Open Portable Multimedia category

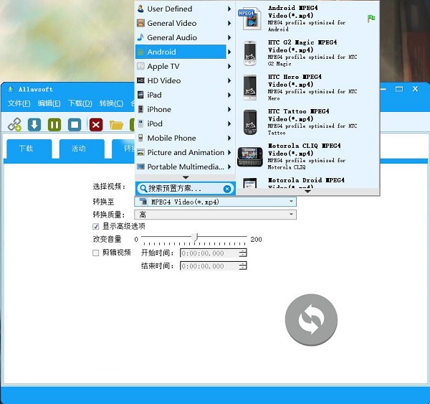coord(184,166)
